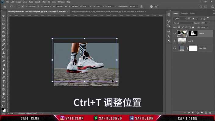The image size is (215, 121).
Task: Open Image menu
Action: point(18,2)
